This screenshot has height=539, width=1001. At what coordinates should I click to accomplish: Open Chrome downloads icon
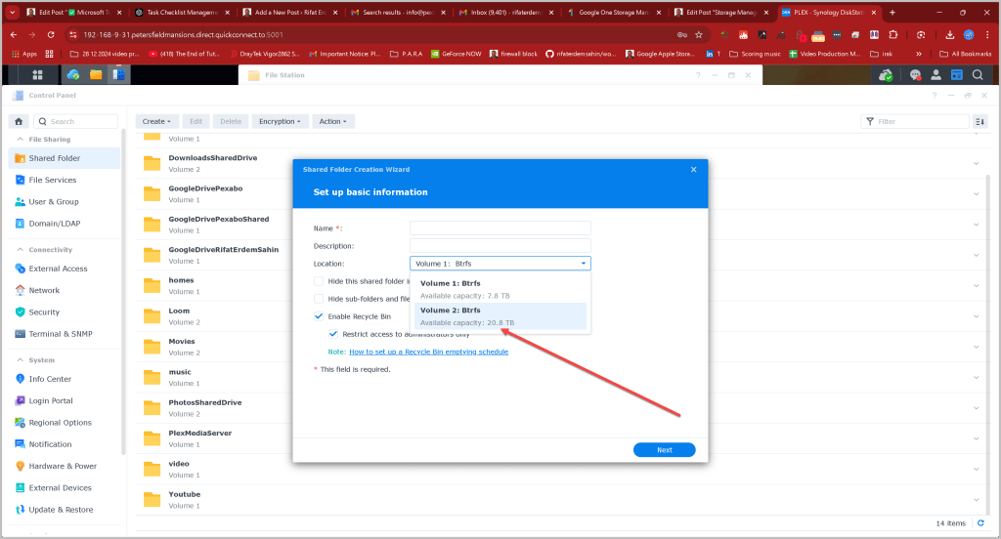point(950,34)
